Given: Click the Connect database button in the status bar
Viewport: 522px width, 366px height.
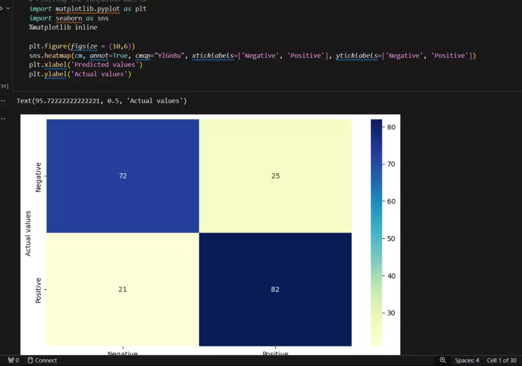Looking at the screenshot, I should coord(42,360).
